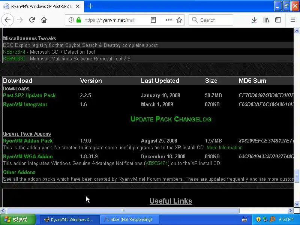Click the ryanvm.net address bar URL

point(109,20)
